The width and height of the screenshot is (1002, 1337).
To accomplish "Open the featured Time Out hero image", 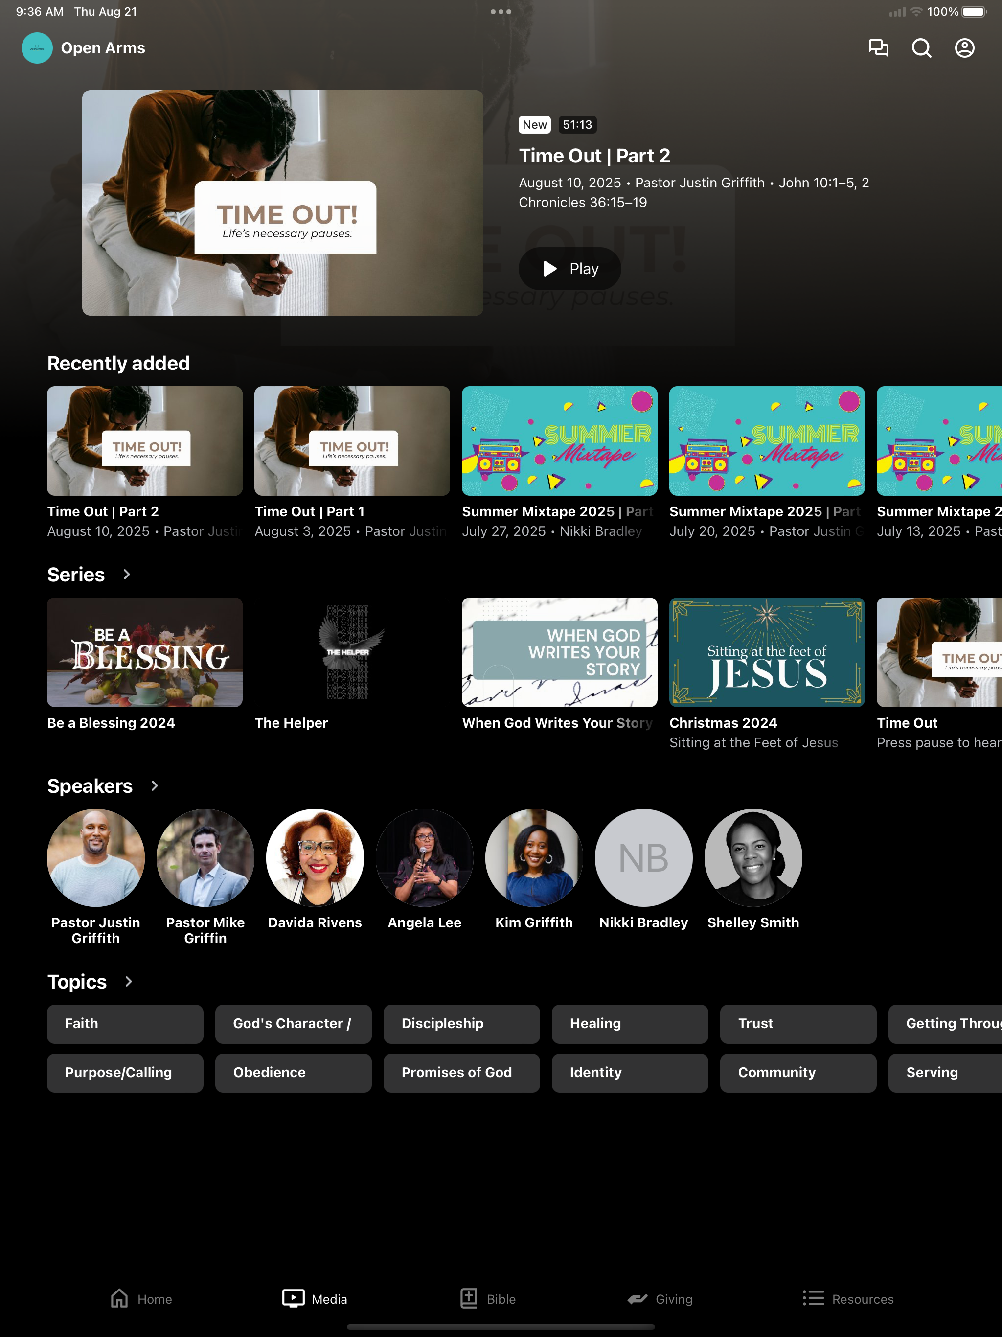I will click(283, 203).
